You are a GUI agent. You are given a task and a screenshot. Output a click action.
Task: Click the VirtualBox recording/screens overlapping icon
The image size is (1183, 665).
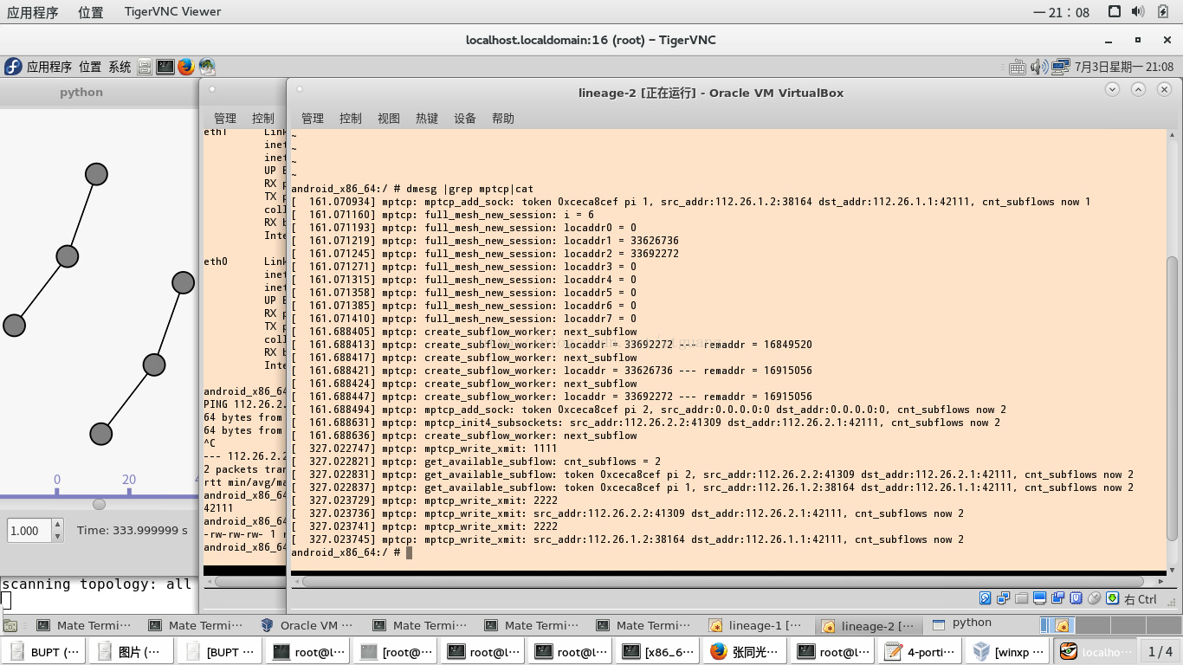(x=1058, y=598)
